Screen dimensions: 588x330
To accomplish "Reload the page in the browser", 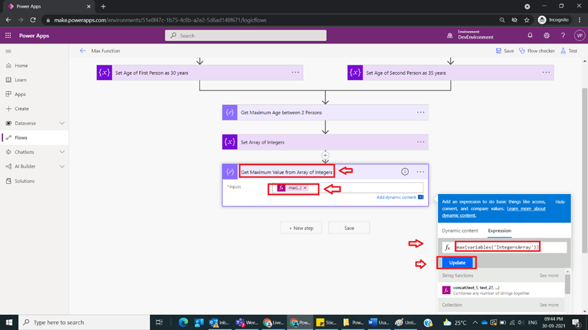I will coord(33,20).
